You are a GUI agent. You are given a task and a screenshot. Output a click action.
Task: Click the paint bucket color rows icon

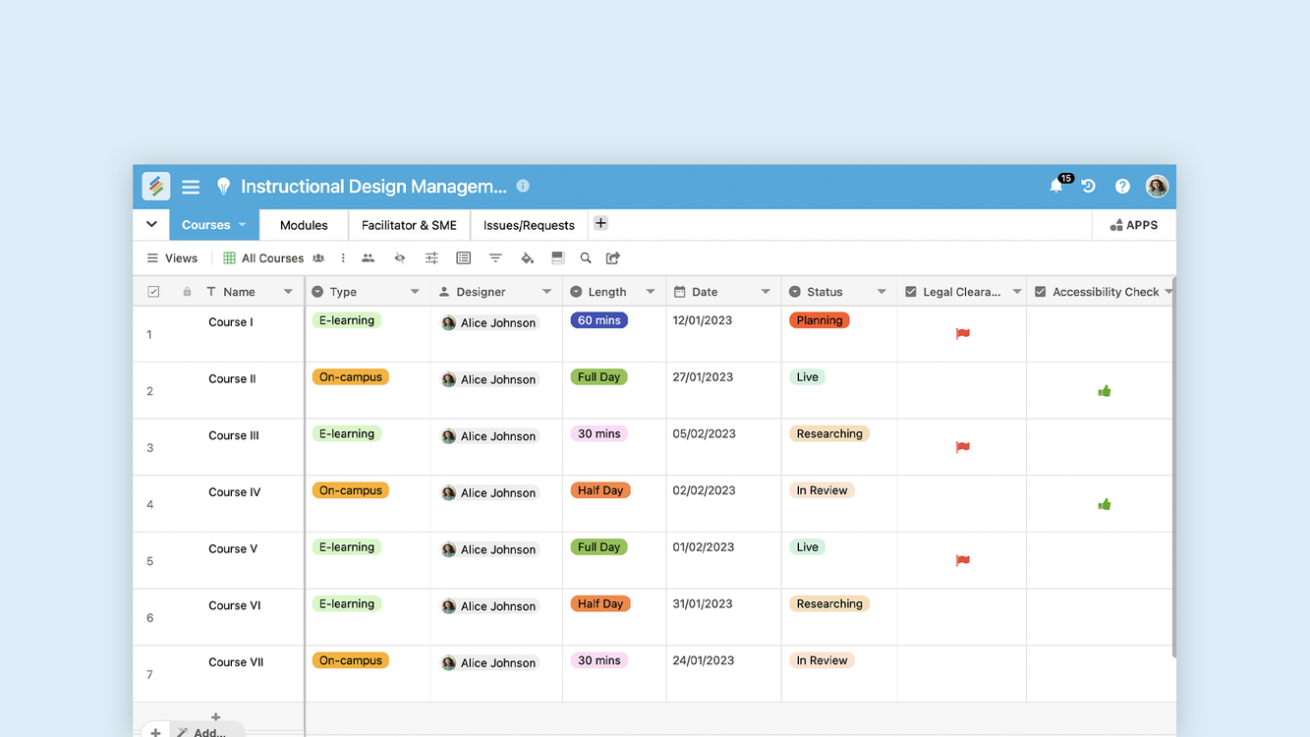tap(527, 258)
